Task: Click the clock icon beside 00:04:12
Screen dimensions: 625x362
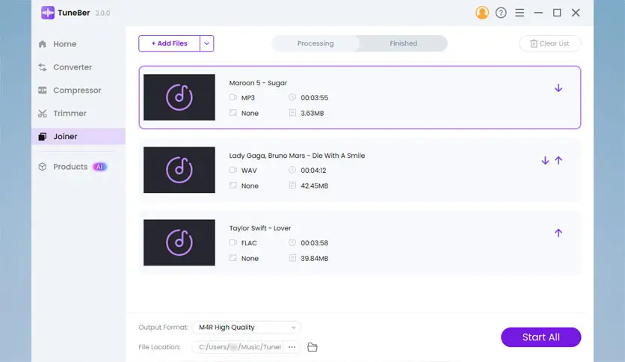Action: tap(292, 170)
